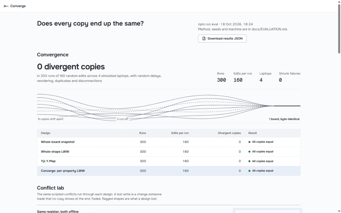Click the green status dot in the Whole-shape LWW row
Image resolution: width=341 pixels, height=213 pixels.
[x=249, y=152]
